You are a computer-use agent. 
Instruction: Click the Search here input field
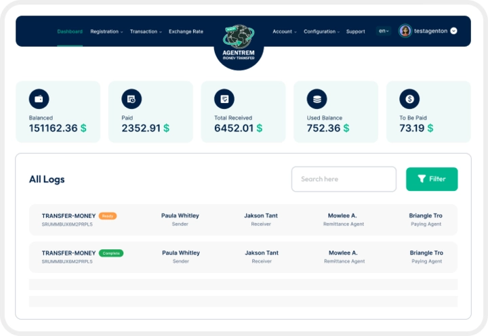tap(344, 179)
